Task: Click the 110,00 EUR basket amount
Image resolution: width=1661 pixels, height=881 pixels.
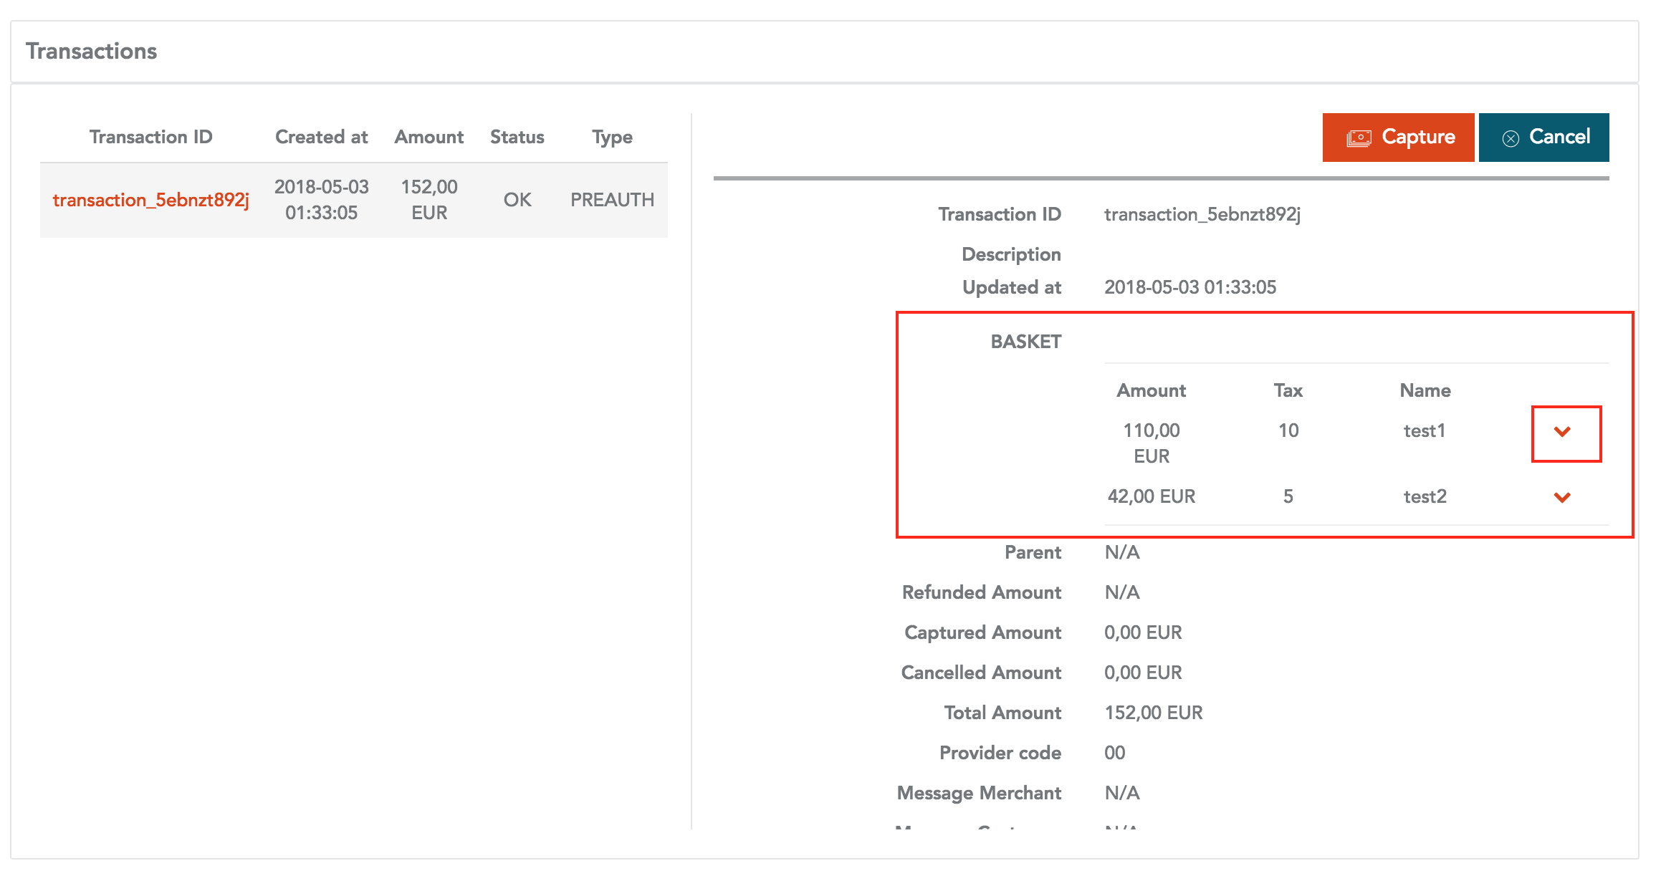Action: click(1152, 443)
